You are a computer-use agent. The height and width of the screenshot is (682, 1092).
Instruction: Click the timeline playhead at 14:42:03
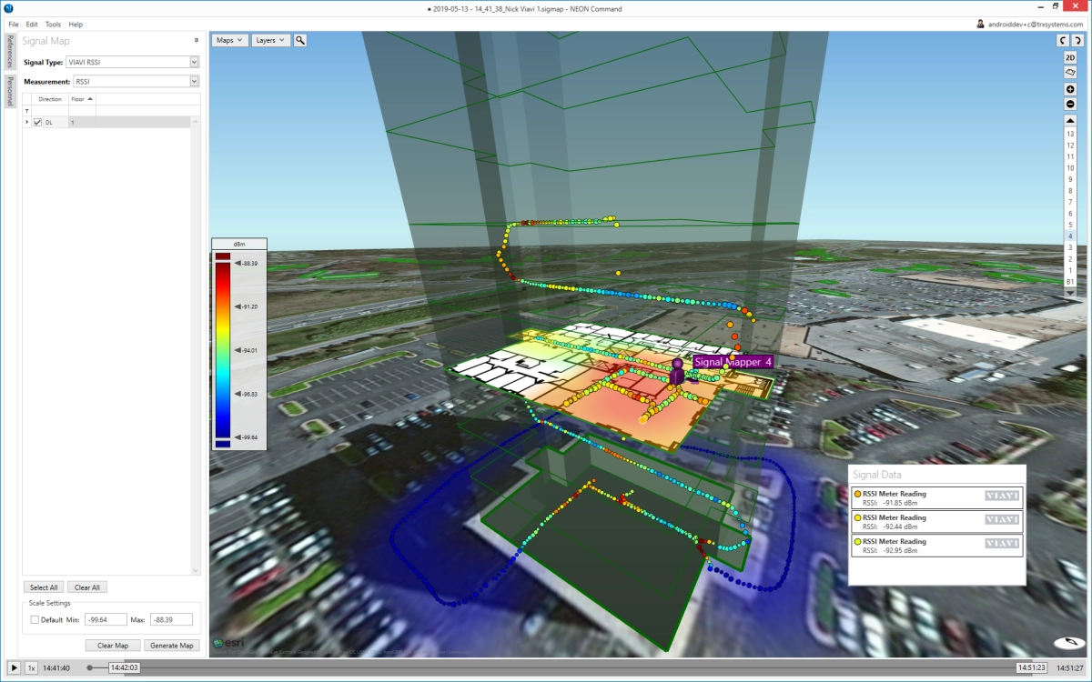click(124, 667)
